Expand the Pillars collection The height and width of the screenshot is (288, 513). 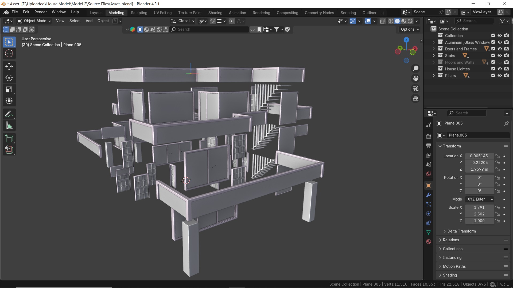tap(434, 75)
